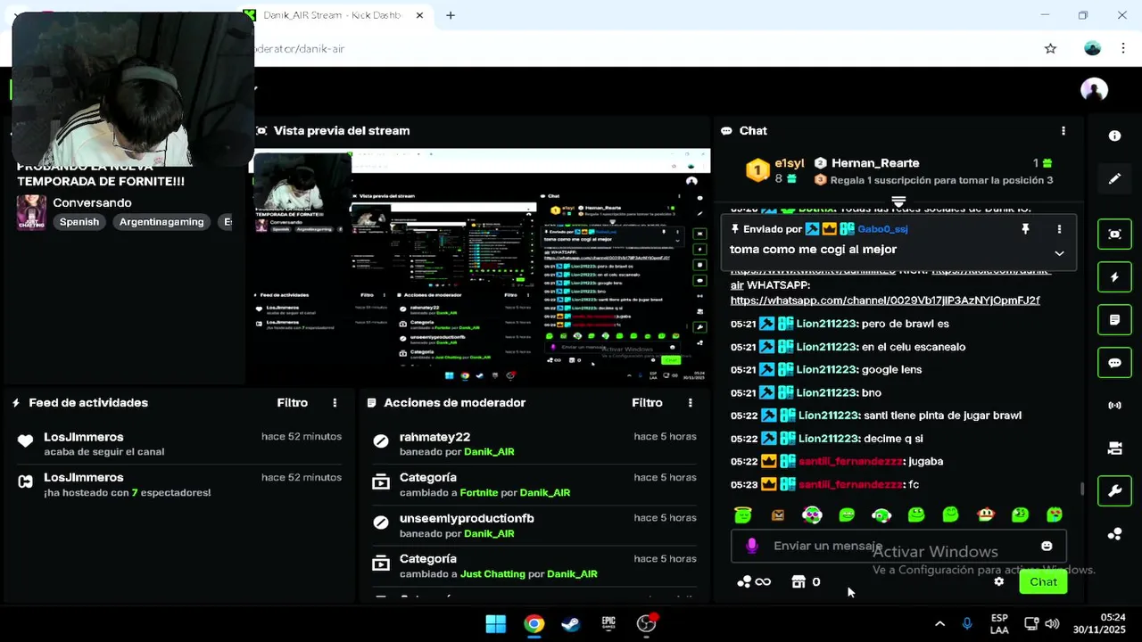The image size is (1142, 642).
Task: Open the pinned message three-dot options
Action: pyautogui.click(x=1059, y=229)
